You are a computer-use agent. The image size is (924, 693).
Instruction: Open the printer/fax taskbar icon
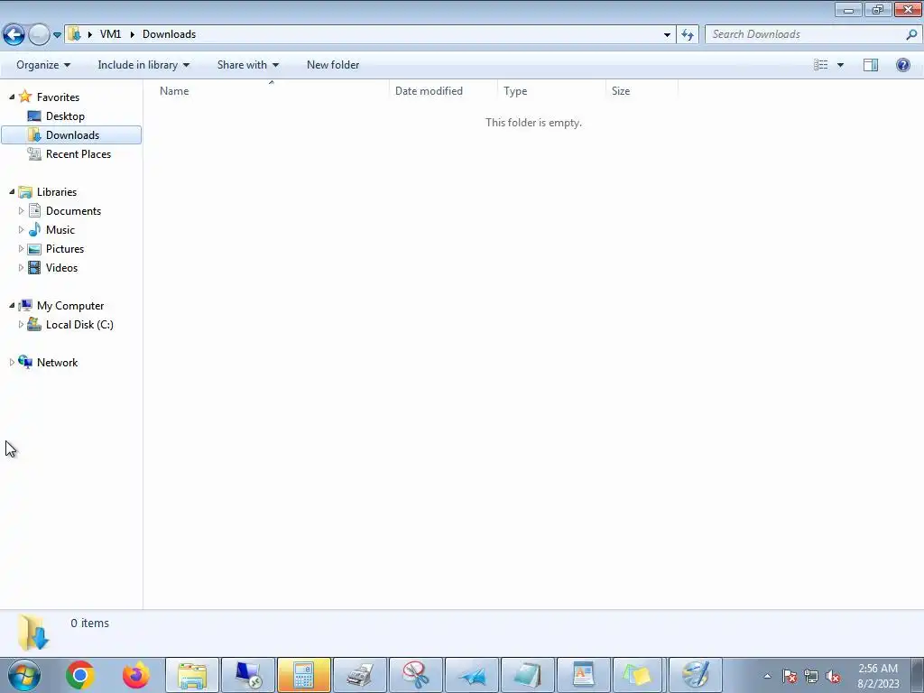click(x=360, y=675)
